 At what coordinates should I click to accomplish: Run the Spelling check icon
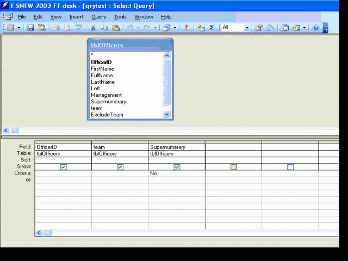(x=78, y=28)
